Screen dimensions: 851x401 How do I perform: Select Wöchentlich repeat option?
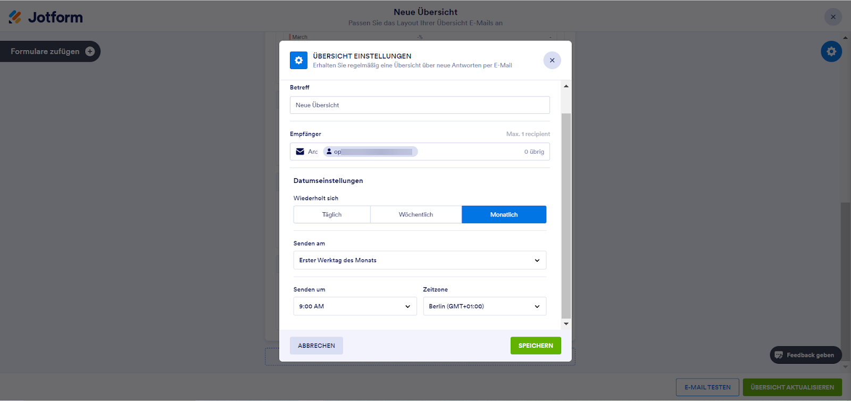416,215
